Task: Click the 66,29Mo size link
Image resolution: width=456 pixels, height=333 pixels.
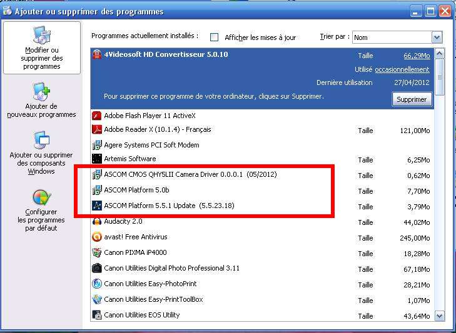Action: (x=417, y=56)
